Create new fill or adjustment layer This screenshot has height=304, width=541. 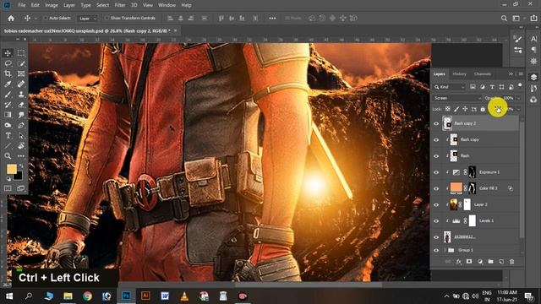click(480, 262)
